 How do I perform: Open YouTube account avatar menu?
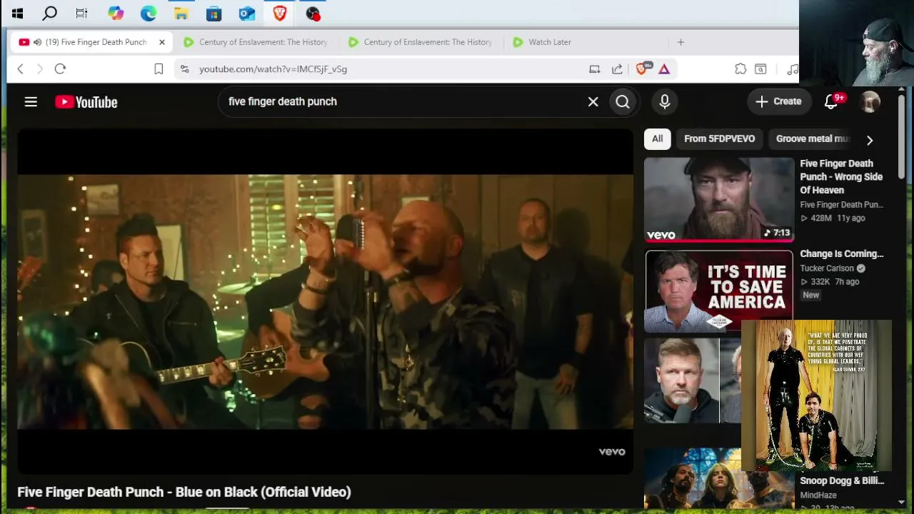pos(870,102)
